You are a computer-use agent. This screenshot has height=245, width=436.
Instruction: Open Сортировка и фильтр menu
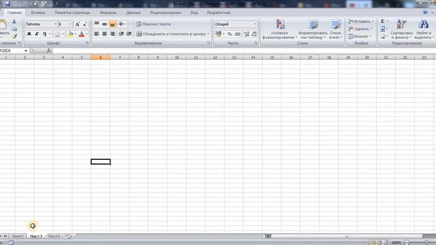coord(401,29)
